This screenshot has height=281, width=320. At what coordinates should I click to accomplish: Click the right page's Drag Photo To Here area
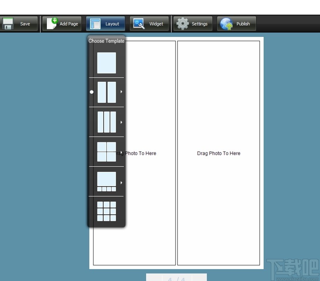[x=219, y=153]
